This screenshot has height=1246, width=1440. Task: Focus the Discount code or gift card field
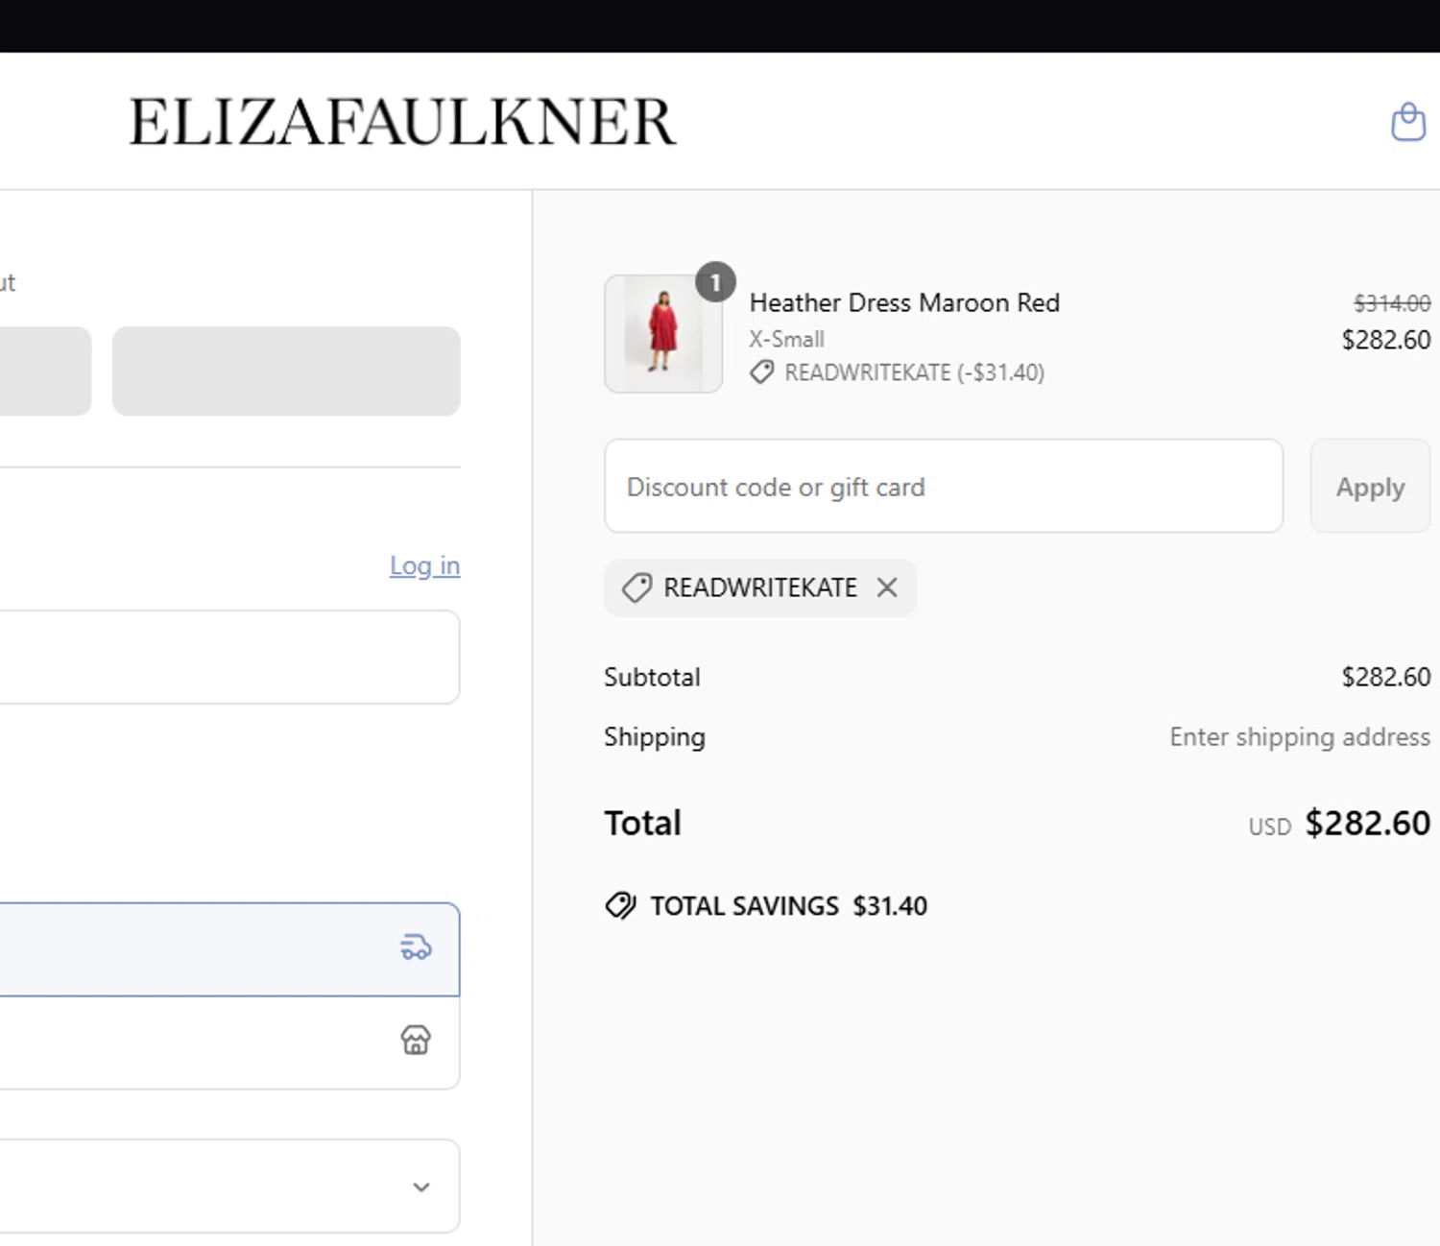[944, 487]
